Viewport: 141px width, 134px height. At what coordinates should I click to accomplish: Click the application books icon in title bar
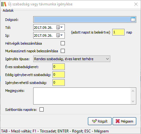[4, 4]
